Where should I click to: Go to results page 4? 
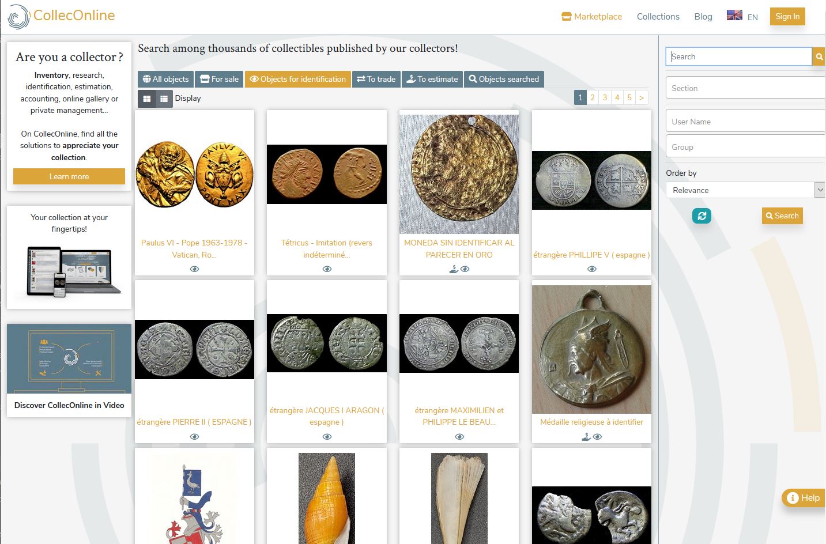[x=617, y=97]
